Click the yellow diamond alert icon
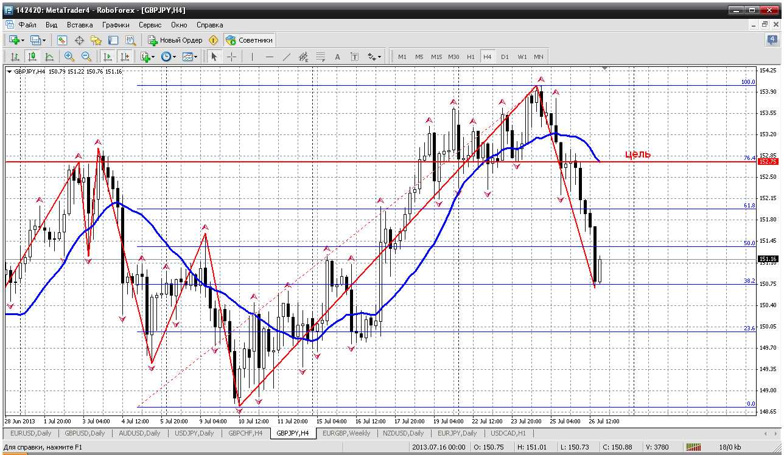 [213, 40]
